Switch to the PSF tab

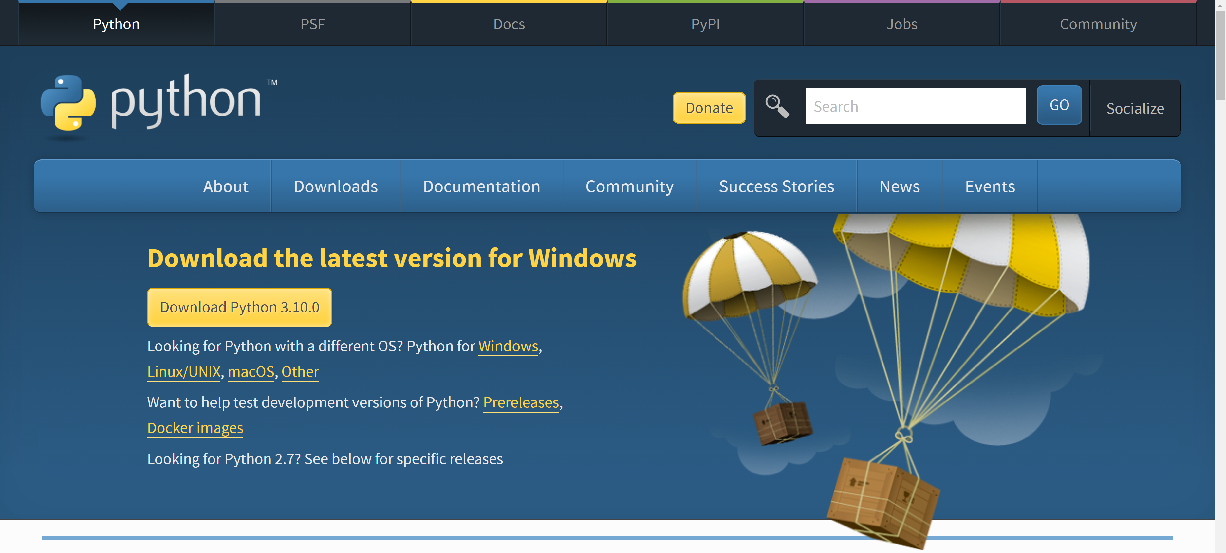[312, 24]
